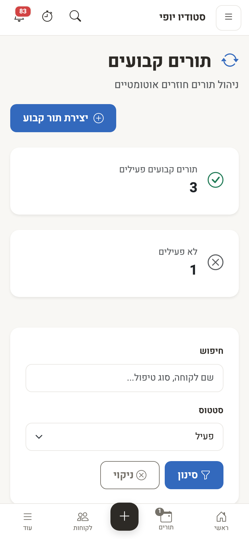This screenshot has width=249, height=539.
Task: Open the stopwatch timer icon
Action: click(47, 16)
